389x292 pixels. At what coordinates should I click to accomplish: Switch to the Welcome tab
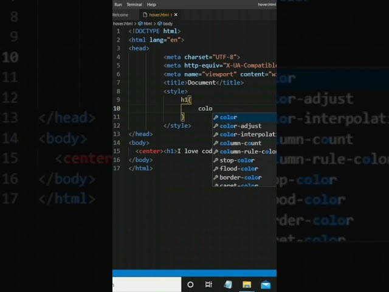[x=120, y=15]
